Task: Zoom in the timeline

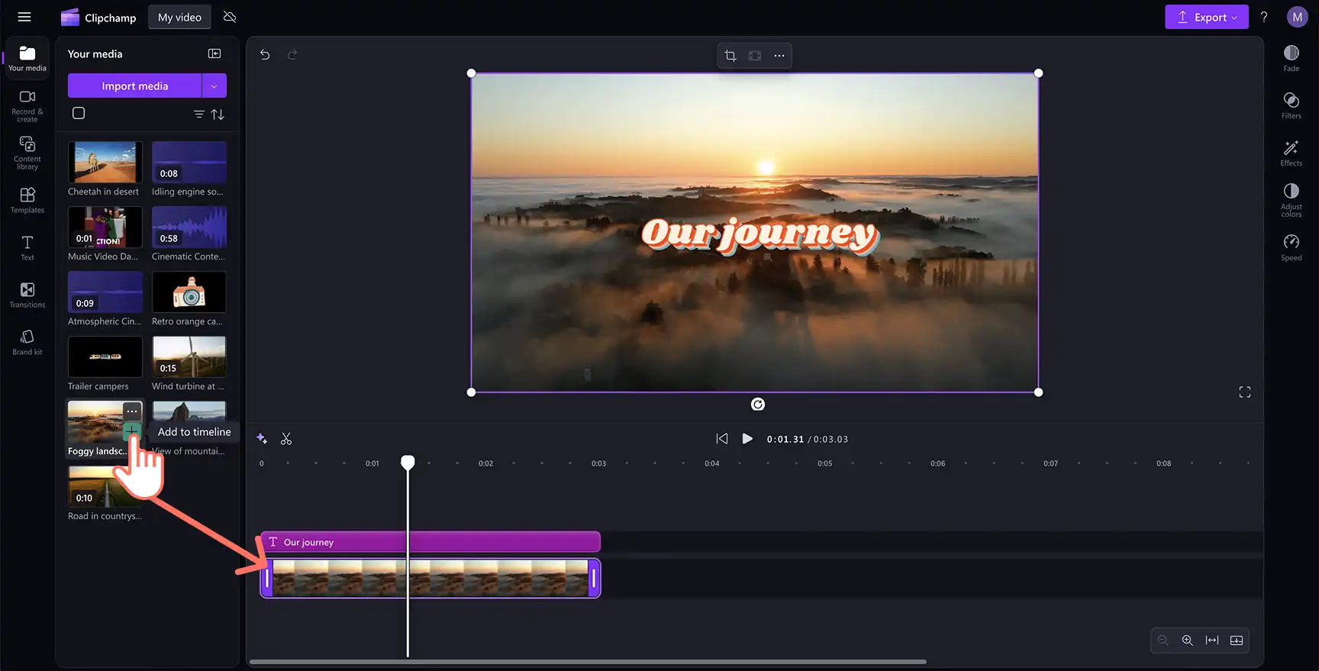Action: [1188, 640]
